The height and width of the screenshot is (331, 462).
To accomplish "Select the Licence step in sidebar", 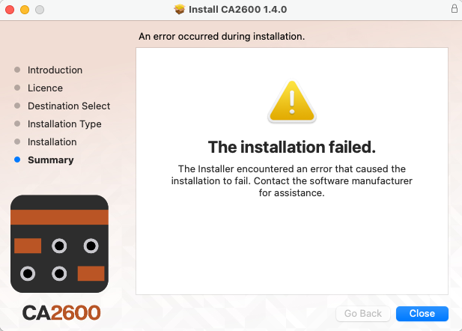I will (x=45, y=88).
